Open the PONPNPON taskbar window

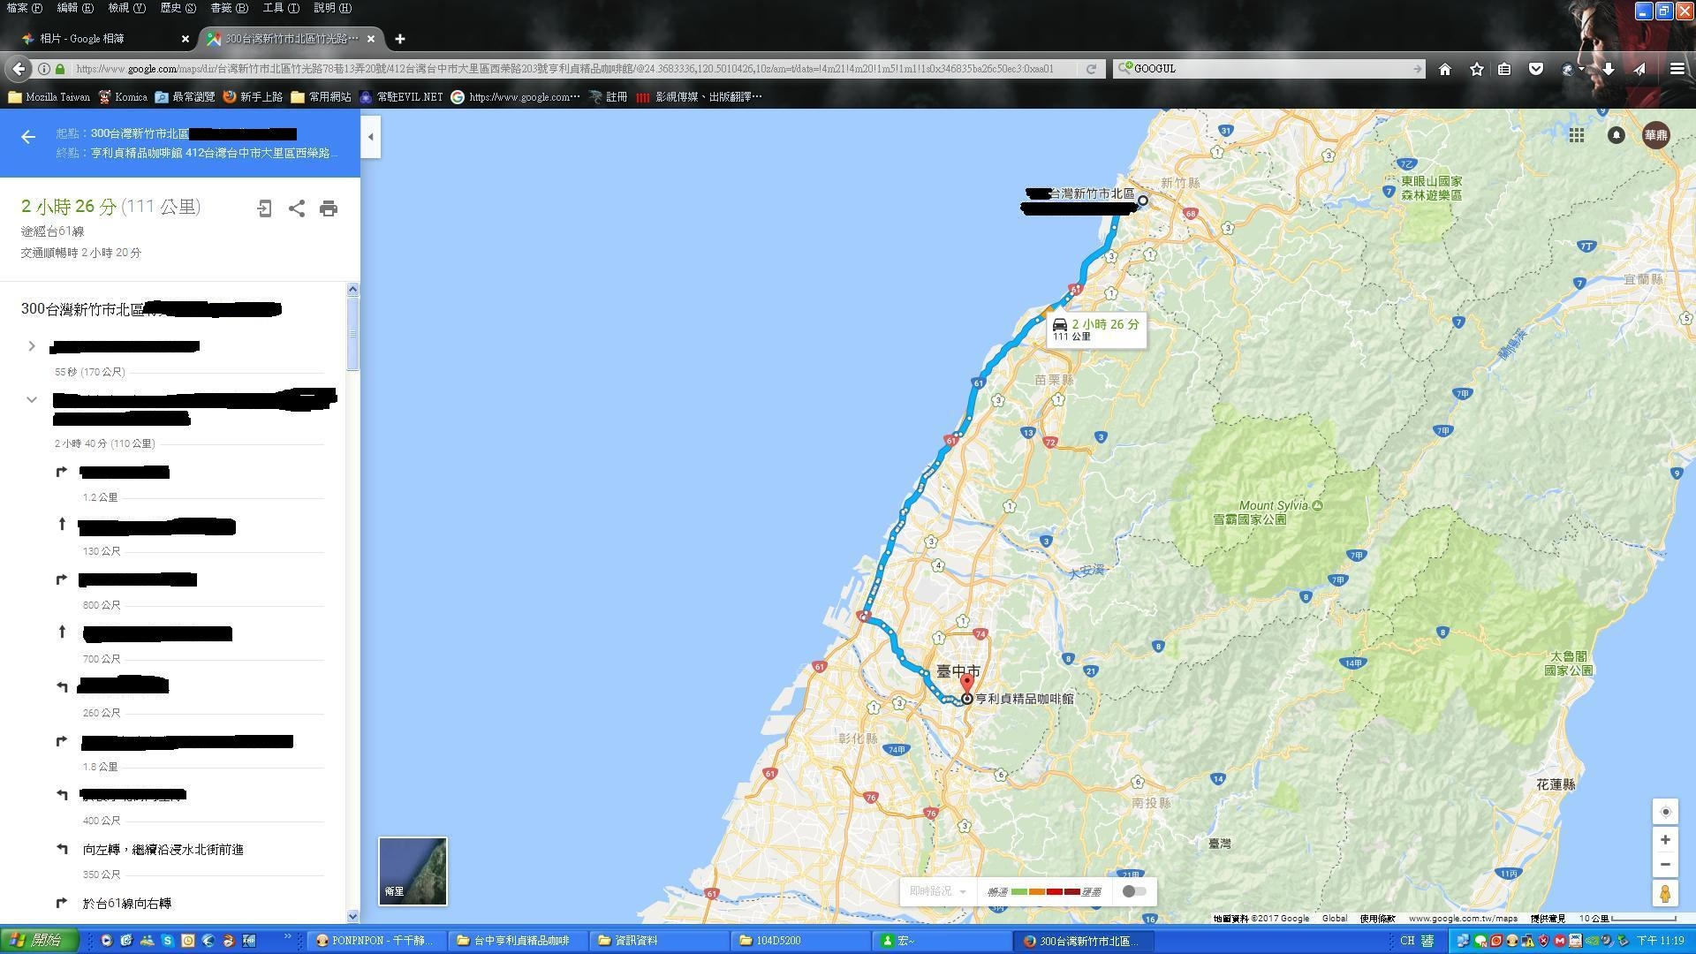point(378,941)
